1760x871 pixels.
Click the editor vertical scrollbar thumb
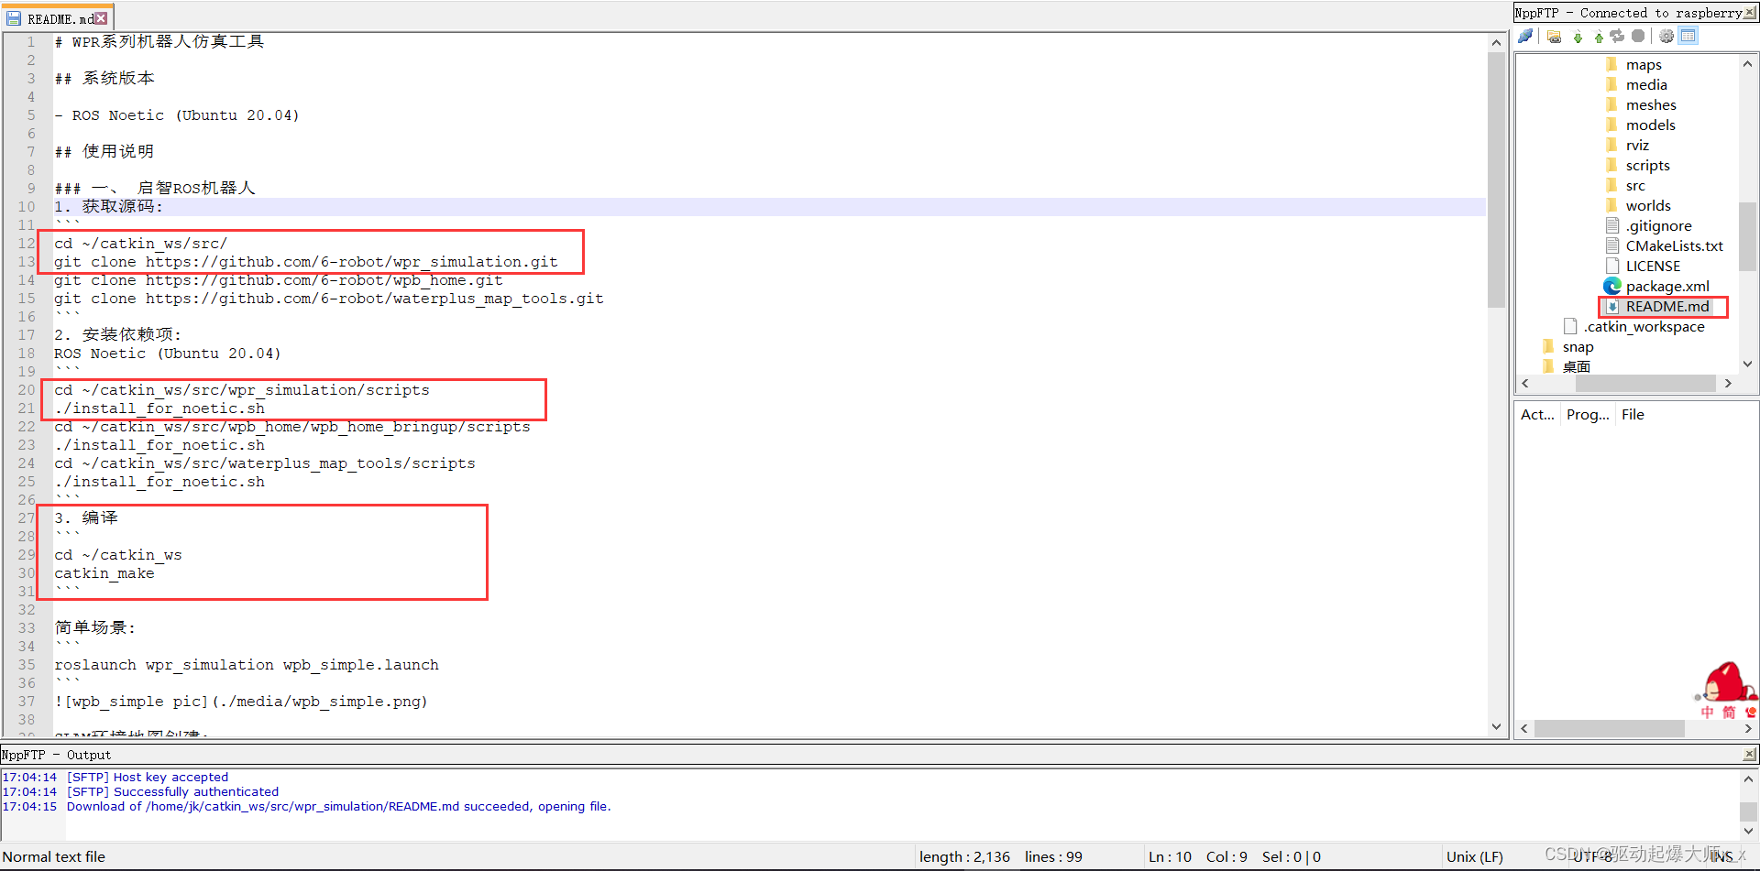1496,180
